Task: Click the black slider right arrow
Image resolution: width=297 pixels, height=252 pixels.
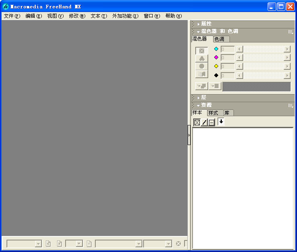Action: (287, 76)
